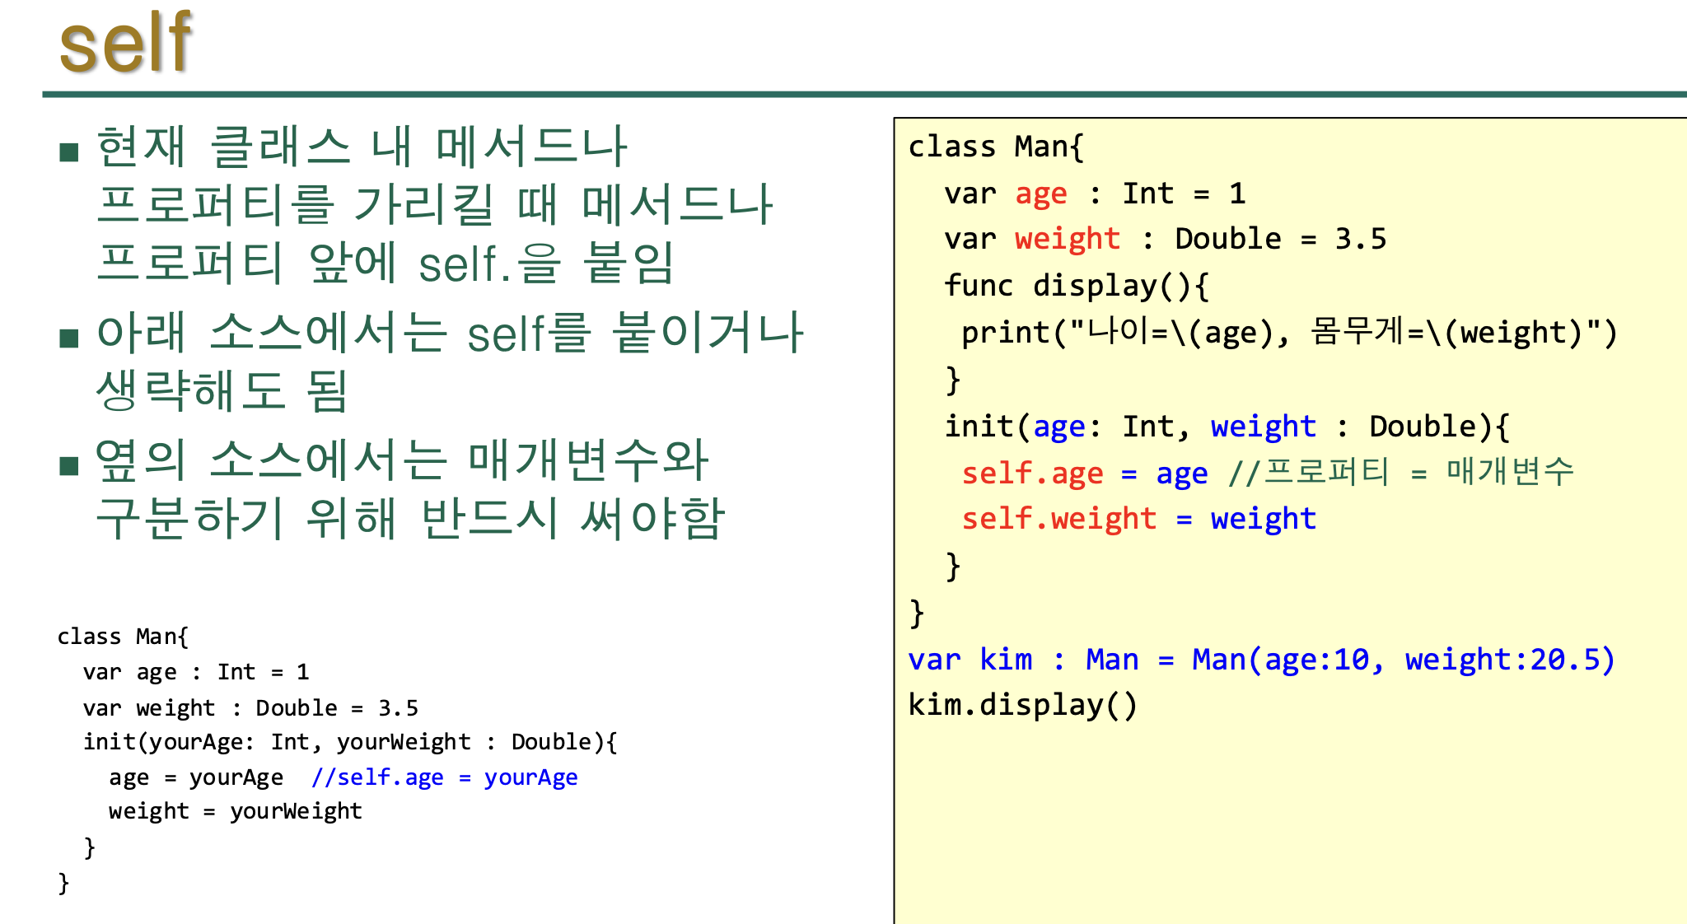The height and width of the screenshot is (924, 1687).
Task: Click 'var weight : Double = 3.5' in left code
Action: pos(250,708)
